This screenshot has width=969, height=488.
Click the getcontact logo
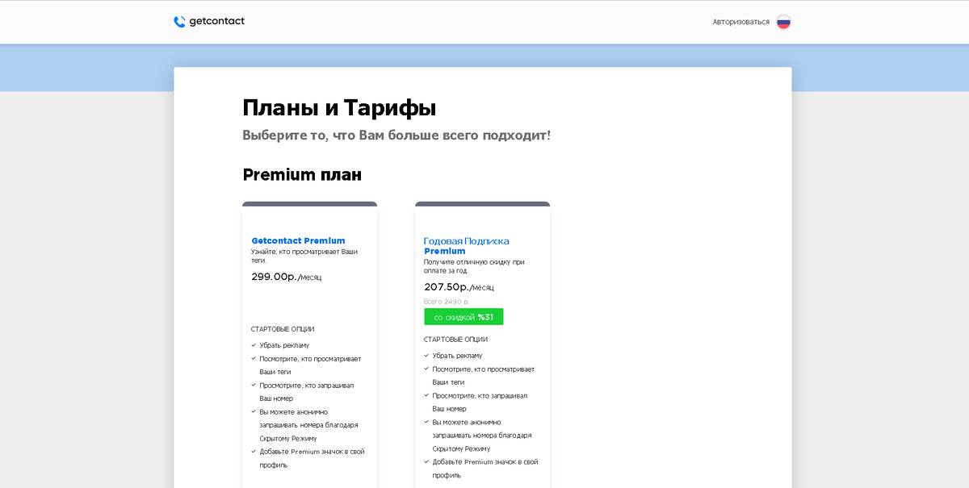point(209,22)
